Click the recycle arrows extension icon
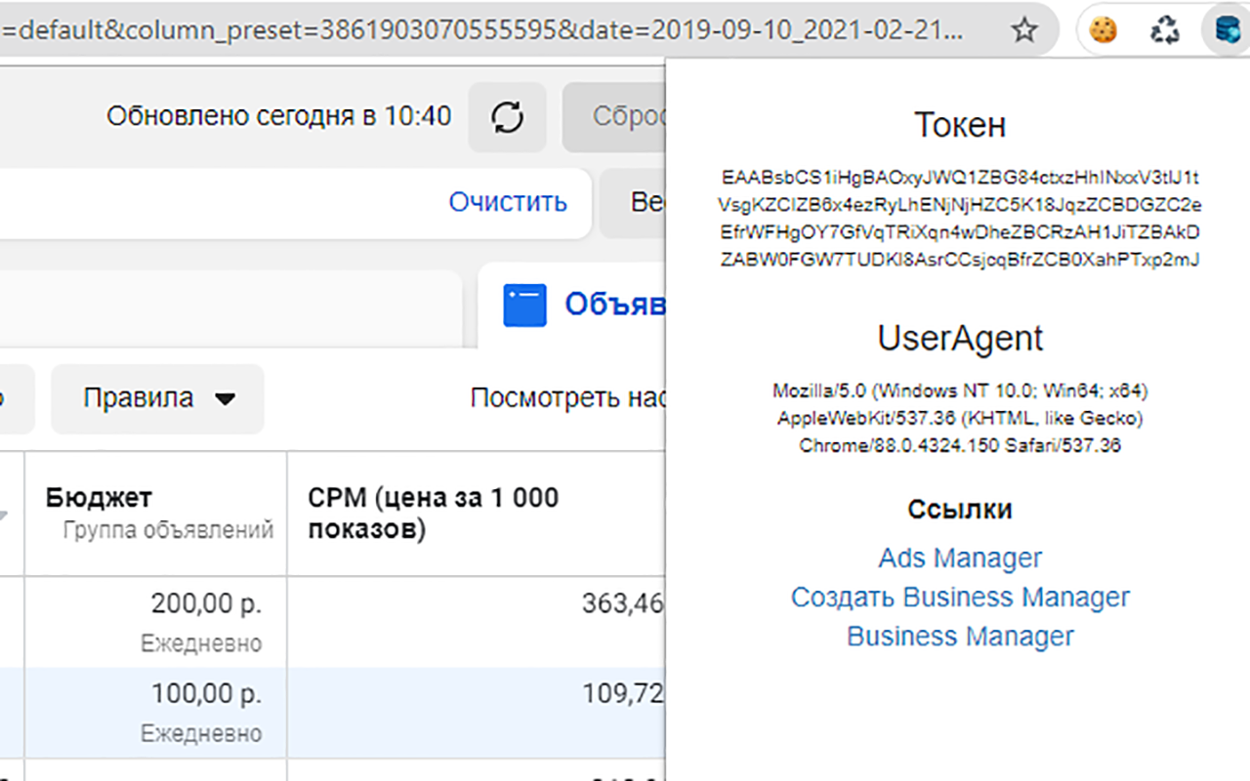 (1164, 30)
